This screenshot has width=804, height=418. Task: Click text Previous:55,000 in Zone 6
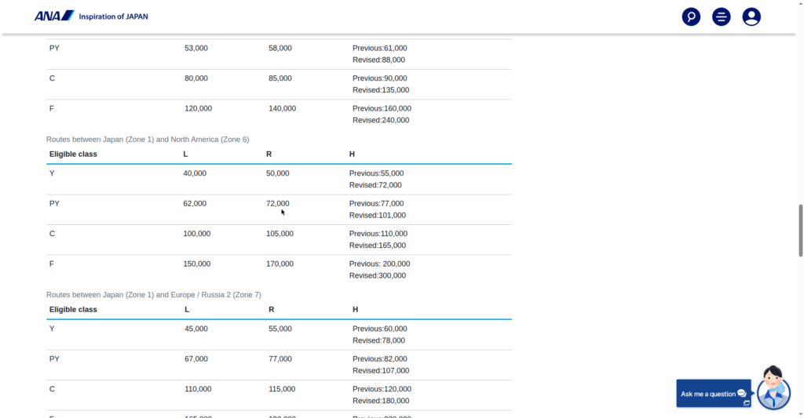coord(376,173)
